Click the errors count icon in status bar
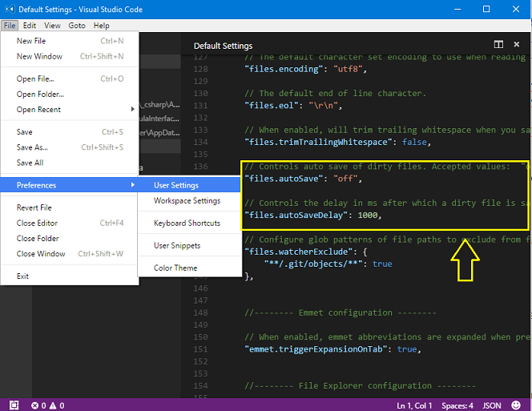The image size is (532, 411). (34, 405)
